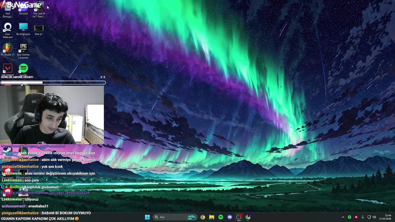Click the red tray icon beside Spotify

[356, 217]
